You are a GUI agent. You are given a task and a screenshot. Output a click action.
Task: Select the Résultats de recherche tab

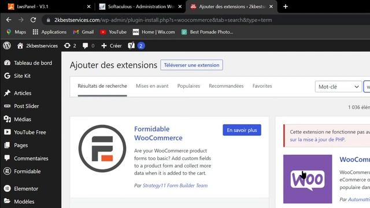[102, 86]
